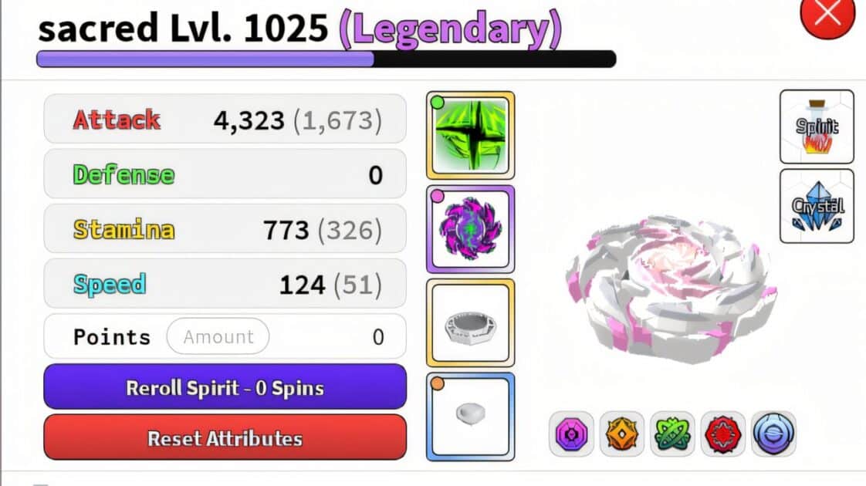Click the Defense stat row

click(225, 174)
